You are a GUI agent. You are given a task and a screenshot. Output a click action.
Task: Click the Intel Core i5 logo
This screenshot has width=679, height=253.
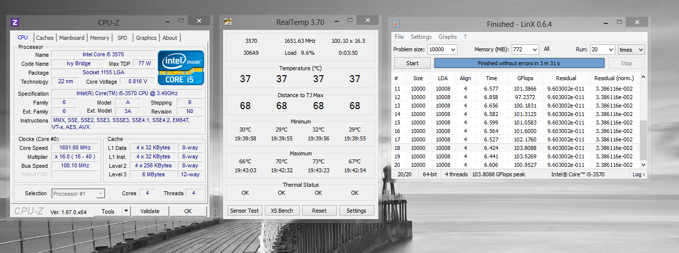tap(181, 67)
